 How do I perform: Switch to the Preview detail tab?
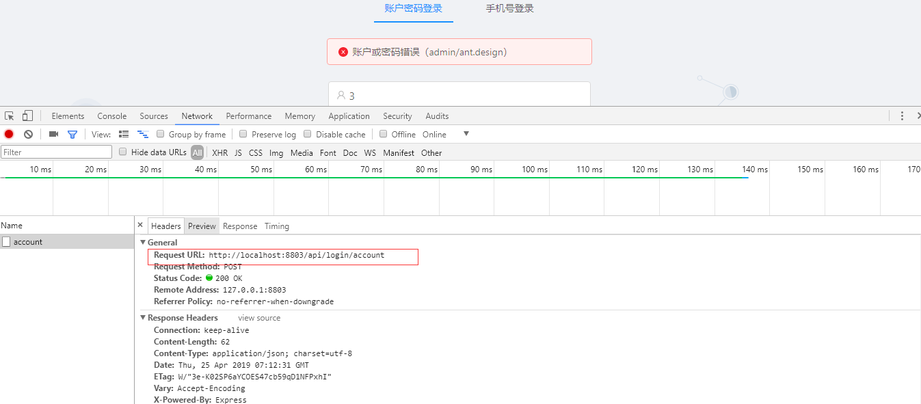pos(202,226)
